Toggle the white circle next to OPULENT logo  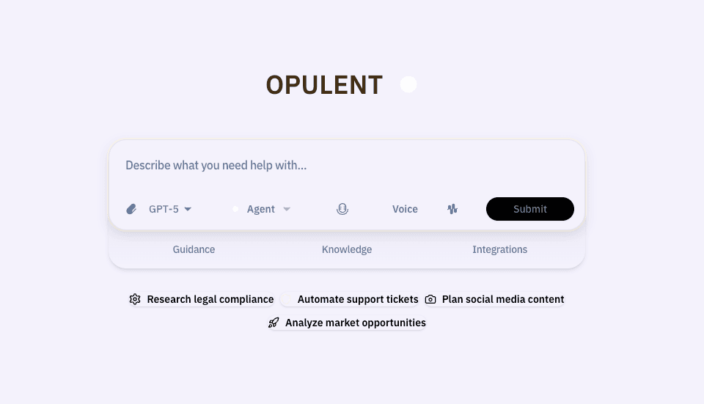(x=408, y=84)
